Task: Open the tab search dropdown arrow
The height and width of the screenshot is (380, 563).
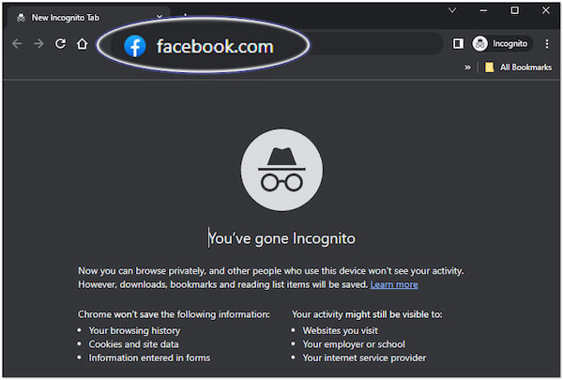Action: (452, 10)
